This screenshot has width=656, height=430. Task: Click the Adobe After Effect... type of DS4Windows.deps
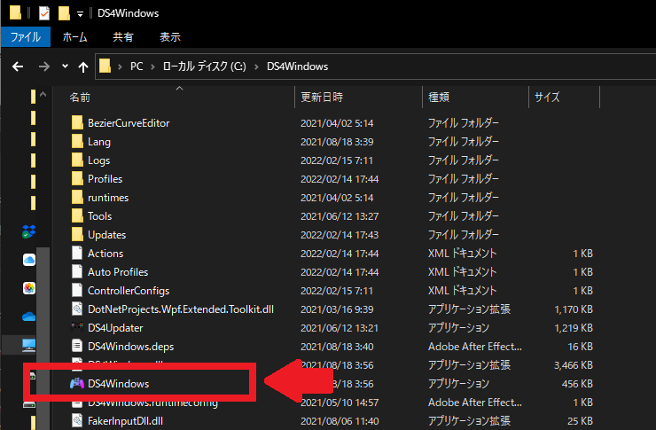pos(475,347)
